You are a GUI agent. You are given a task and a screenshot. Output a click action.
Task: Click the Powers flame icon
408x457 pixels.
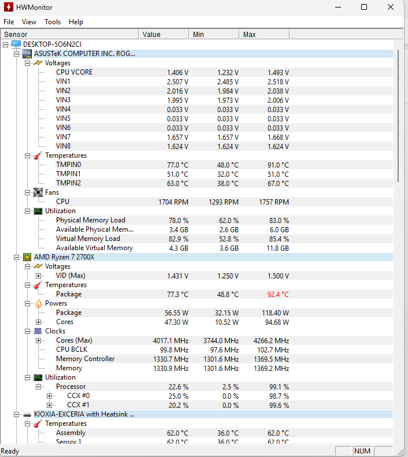[x=38, y=303]
